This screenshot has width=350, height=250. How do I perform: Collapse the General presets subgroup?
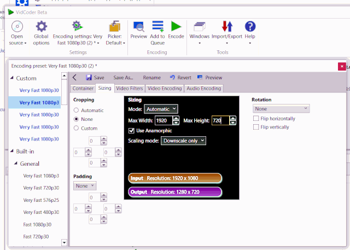(x=16, y=164)
